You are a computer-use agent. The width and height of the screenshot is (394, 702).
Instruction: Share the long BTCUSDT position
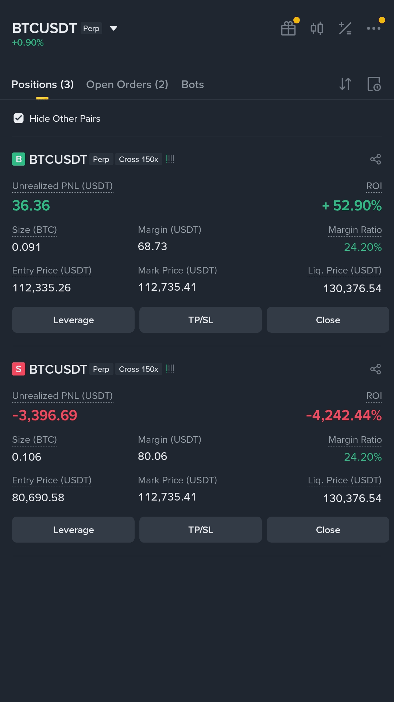[x=375, y=159]
